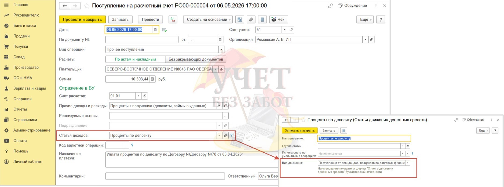This screenshot has width=504, height=187.
Task: Open Обсуждение in the main document header
Action: (352, 6)
